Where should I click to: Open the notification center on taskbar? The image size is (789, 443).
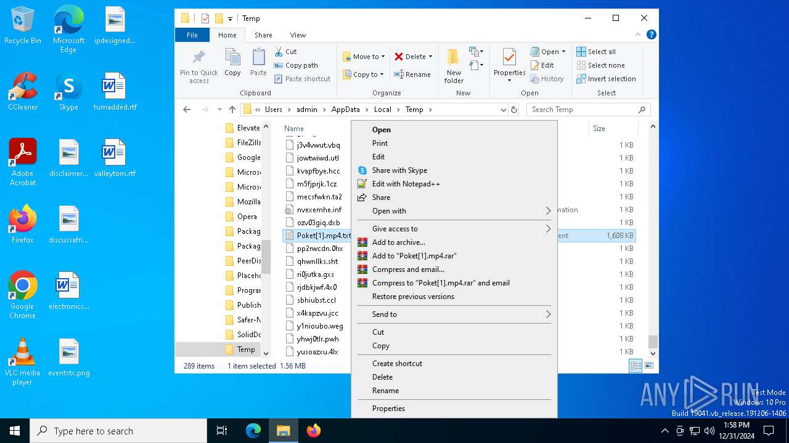click(769, 431)
